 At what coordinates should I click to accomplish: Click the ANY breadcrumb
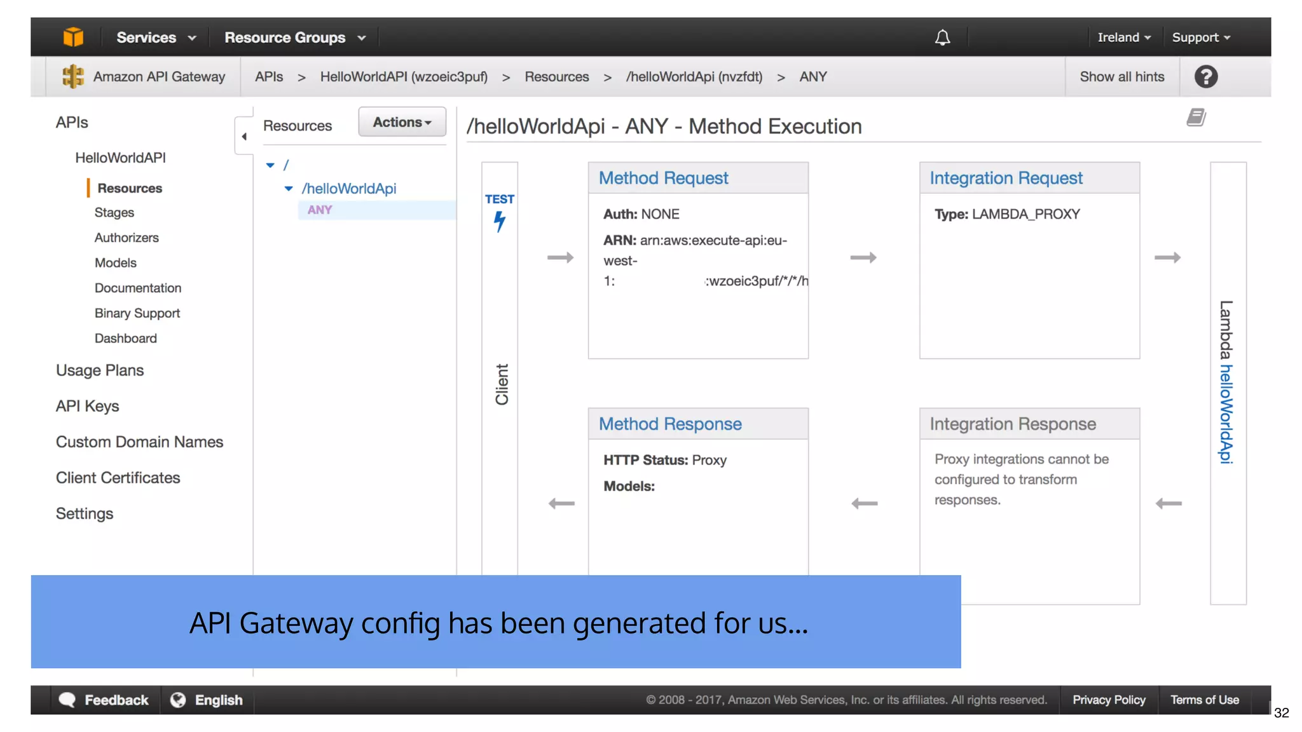tap(813, 77)
